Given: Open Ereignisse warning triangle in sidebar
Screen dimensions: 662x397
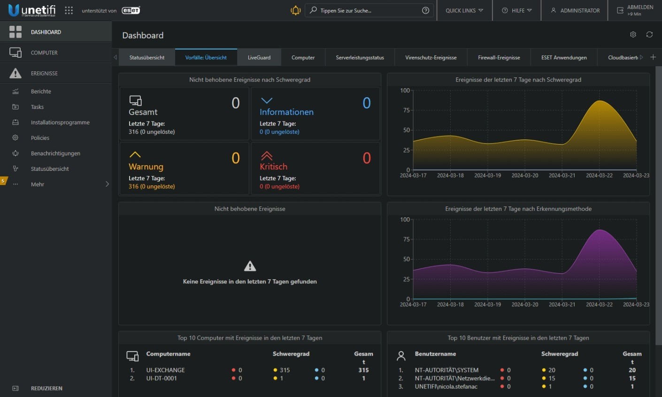Looking at the screenshot, I should [x=15, y=73].
